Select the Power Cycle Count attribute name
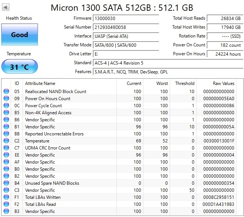The image size is (244, 217). [43, 106]
